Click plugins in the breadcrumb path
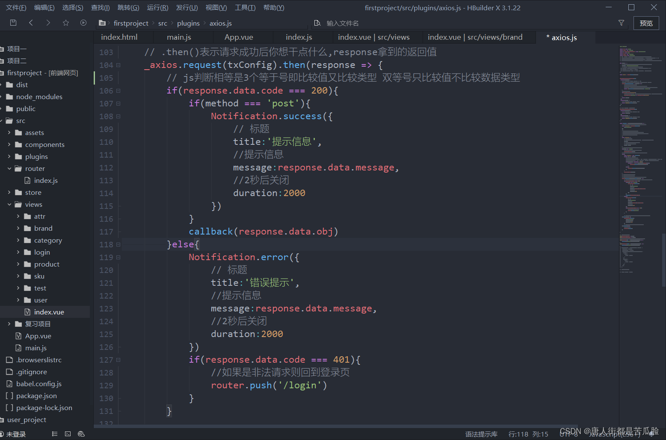 (188, 23)
